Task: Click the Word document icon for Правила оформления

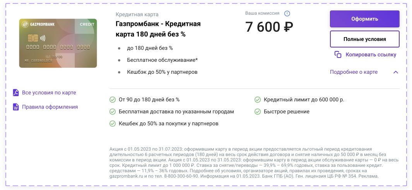Action: point(16,107)
